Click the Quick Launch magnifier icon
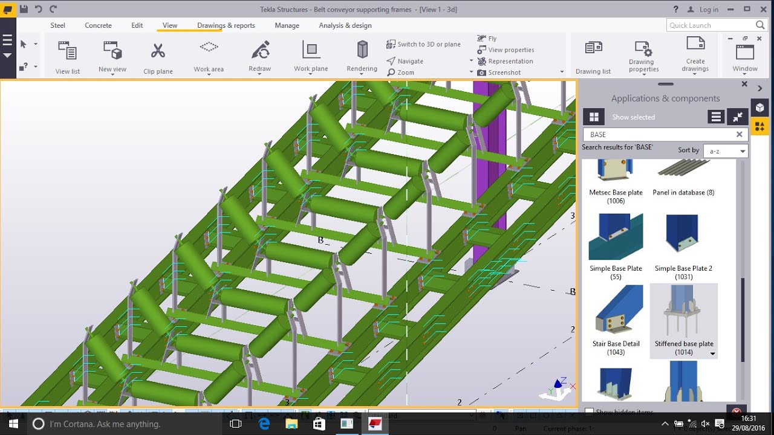This screenshot has height=435, width=774. tap(761, 25)
